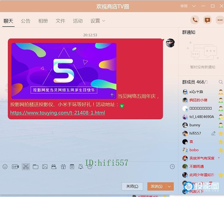Start a group voice call
The image size is (224, 197).
pos(195,20)
